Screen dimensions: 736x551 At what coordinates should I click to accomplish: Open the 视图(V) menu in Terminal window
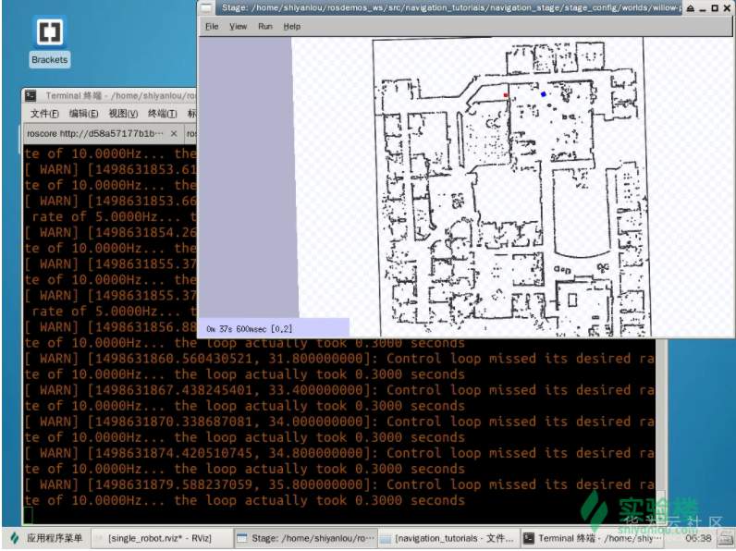click(123, 114)
